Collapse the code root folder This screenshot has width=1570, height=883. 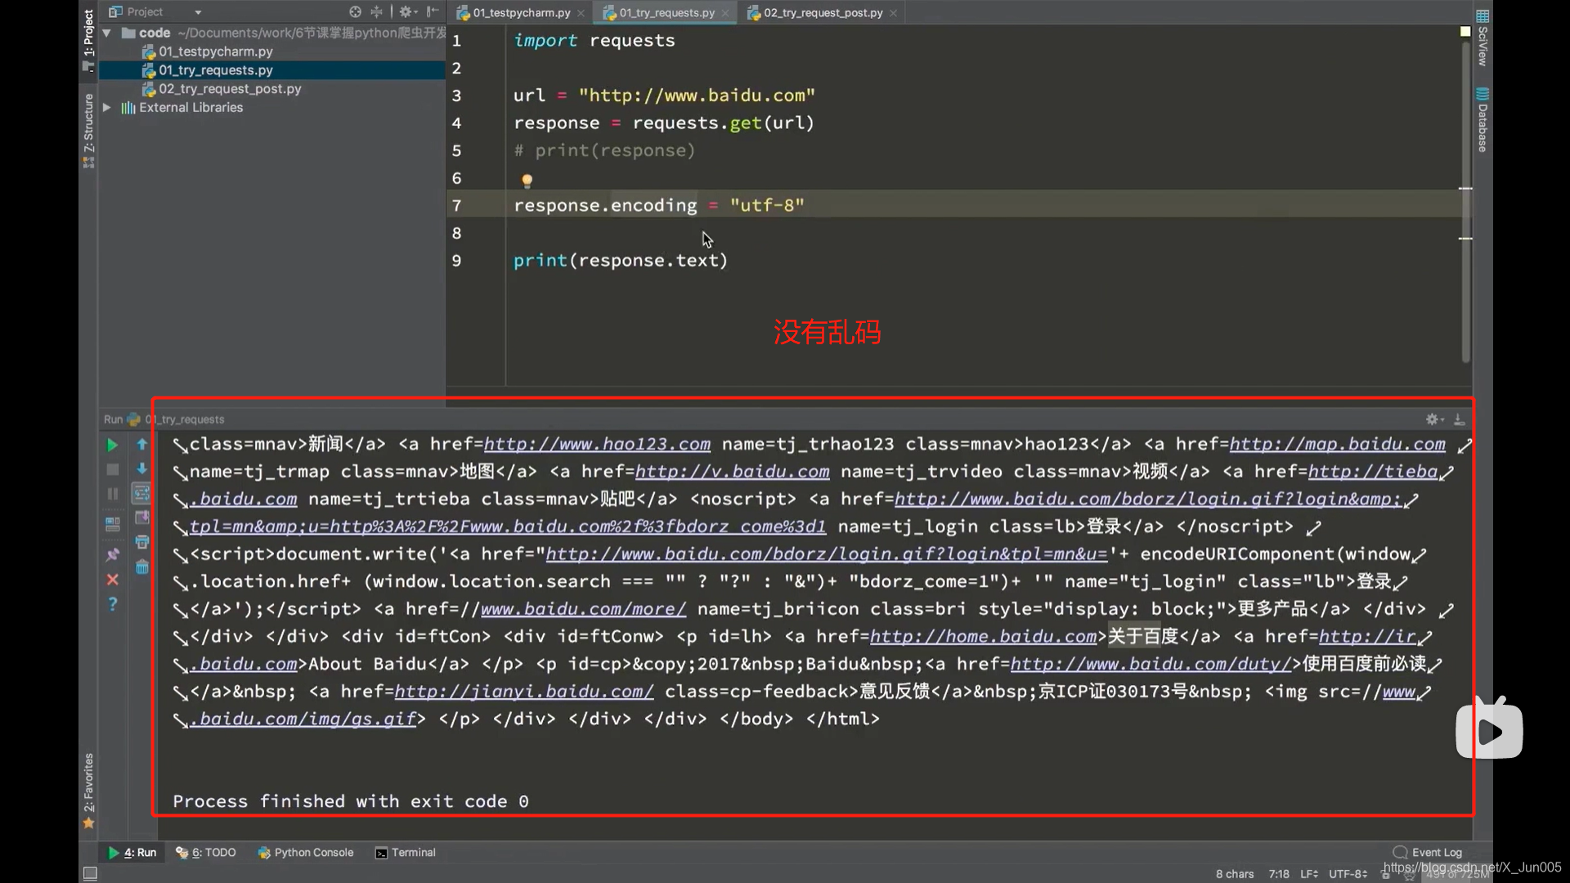click(x=106, y=33)
